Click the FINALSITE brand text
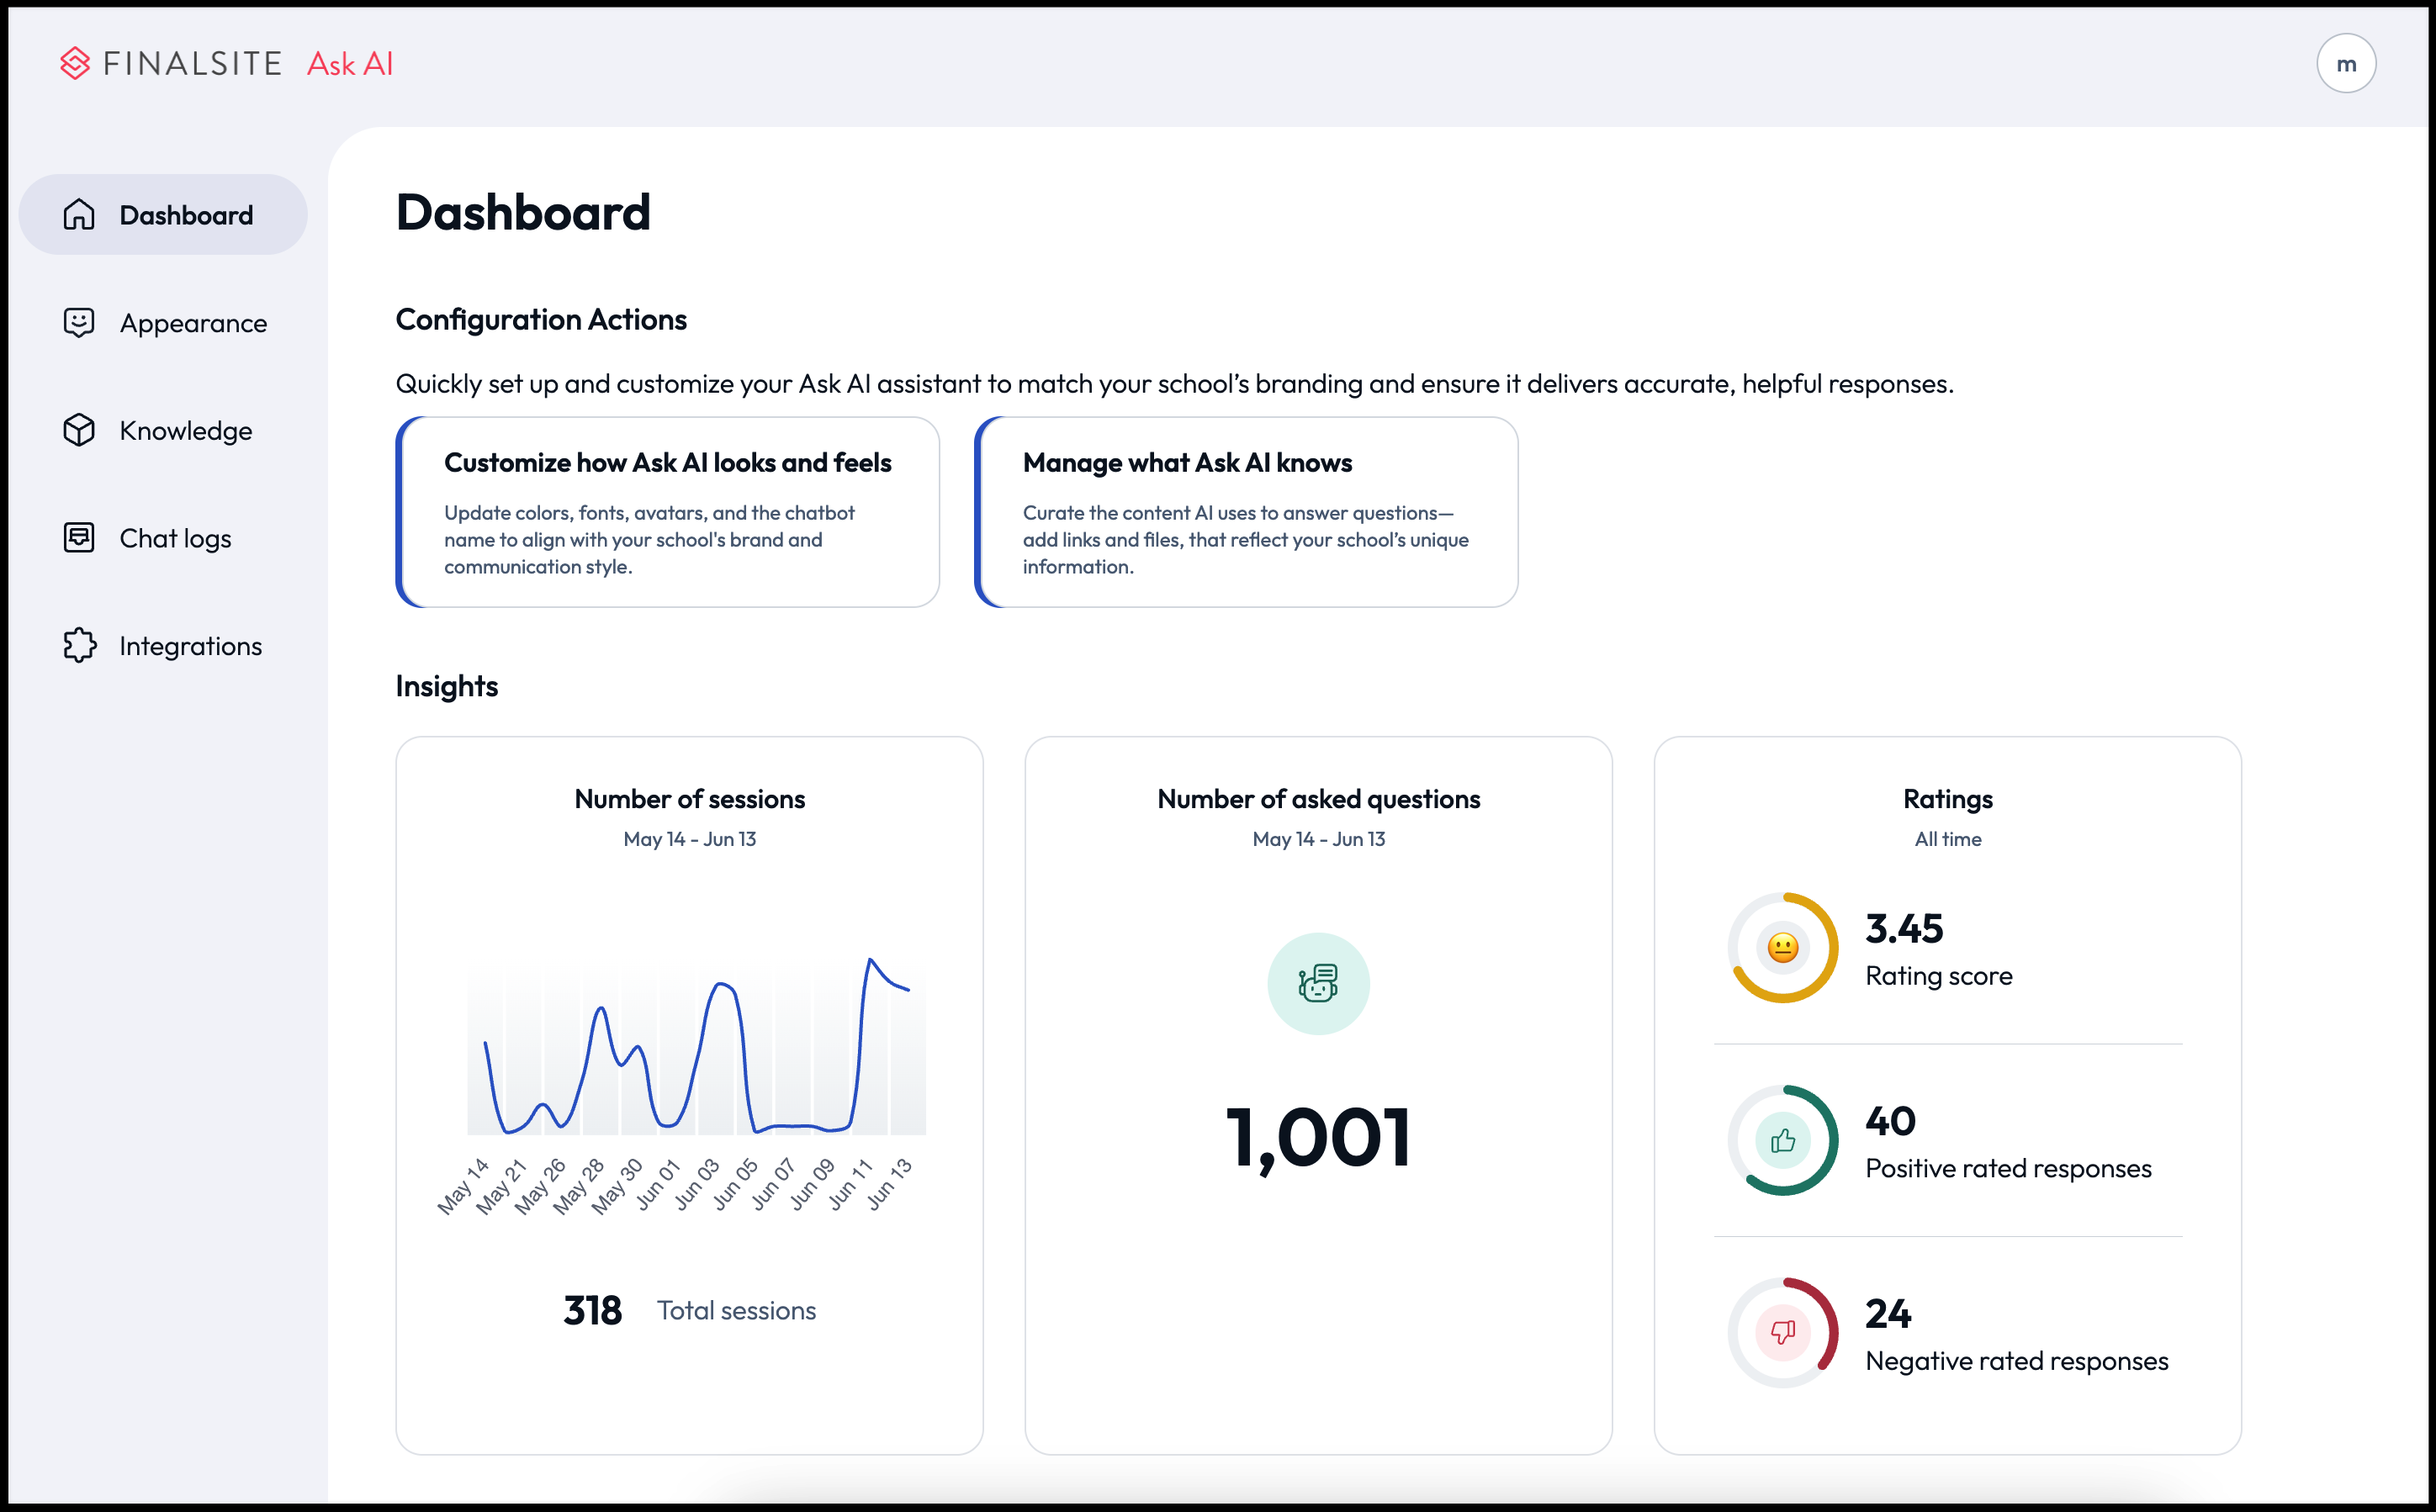The width and height of the screenshot is (2436, 1512). 192,63
